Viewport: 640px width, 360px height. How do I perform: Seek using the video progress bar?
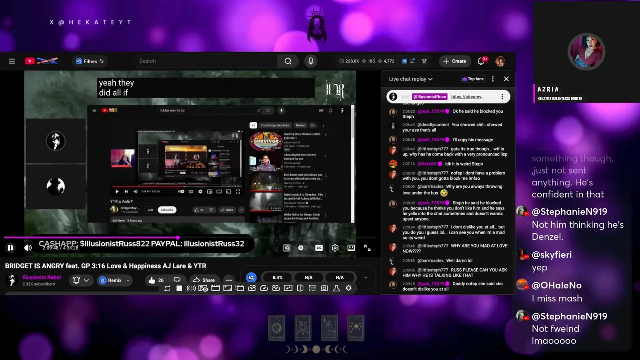click(x=190, y=238)
